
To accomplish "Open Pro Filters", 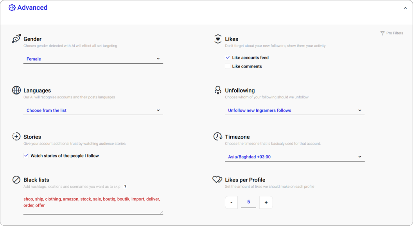I will point(391,33).
